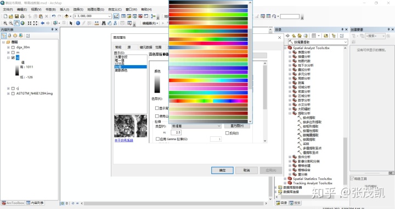Open the 编辑器(R) dropdown menu

150,23
